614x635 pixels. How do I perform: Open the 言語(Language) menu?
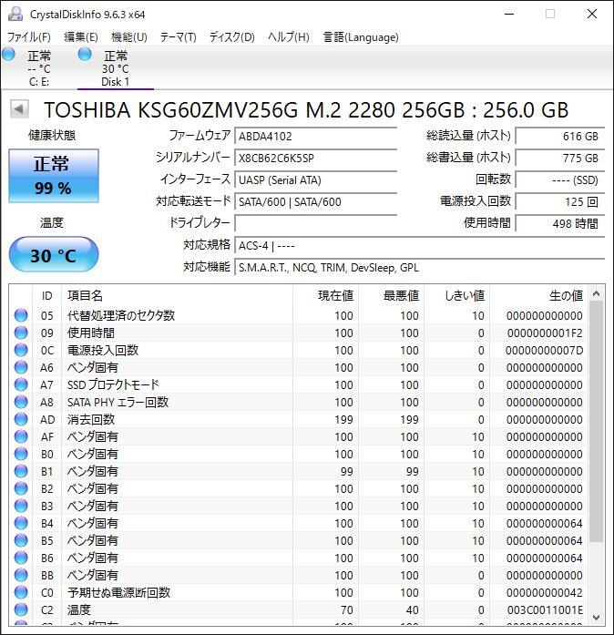(x=361, y=37)
